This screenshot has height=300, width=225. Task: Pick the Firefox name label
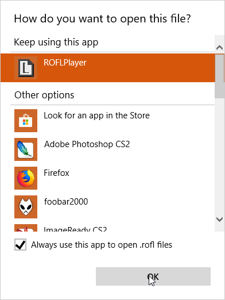(56, 173)
